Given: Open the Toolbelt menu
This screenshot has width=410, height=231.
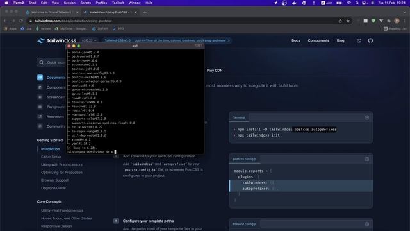Looking at the screenshot, I should [x=118, y=3].
